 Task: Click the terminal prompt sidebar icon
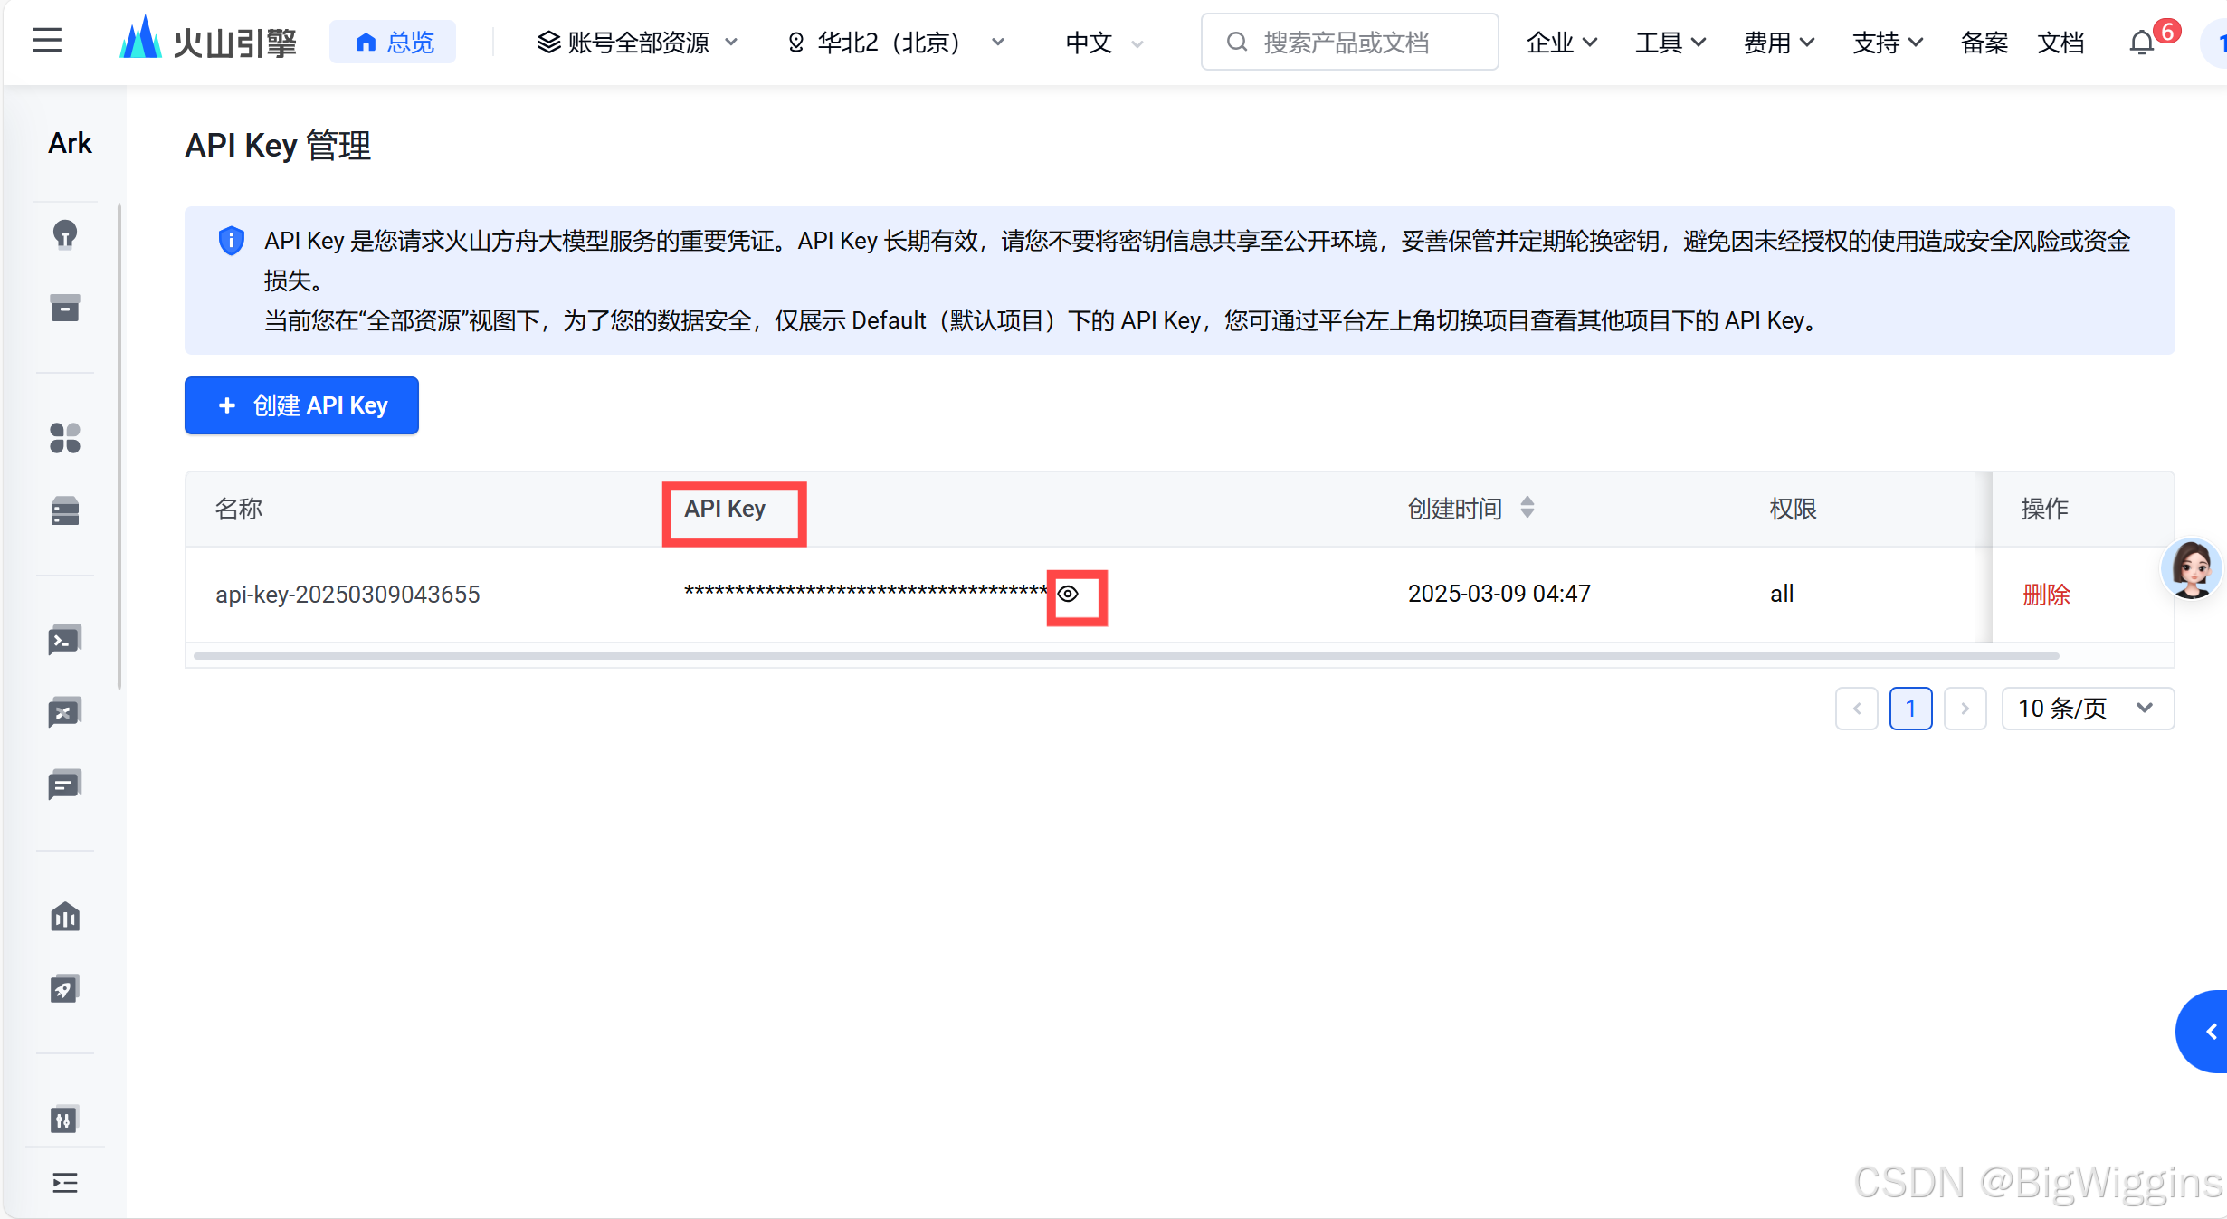tap(64, 641)
